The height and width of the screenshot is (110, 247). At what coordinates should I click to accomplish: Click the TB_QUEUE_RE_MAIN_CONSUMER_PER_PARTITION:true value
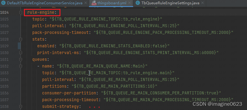tap(161, 93)
